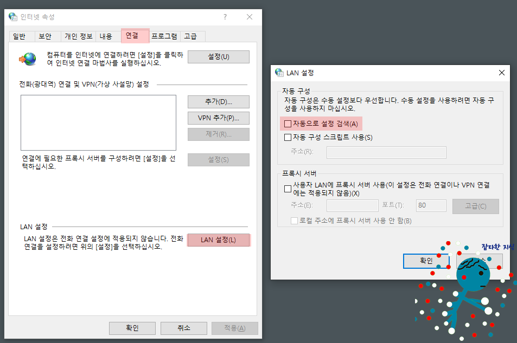Enable 자동으로 설정 검색 checkbox
The image size is (517, 343).
[287, 124]
